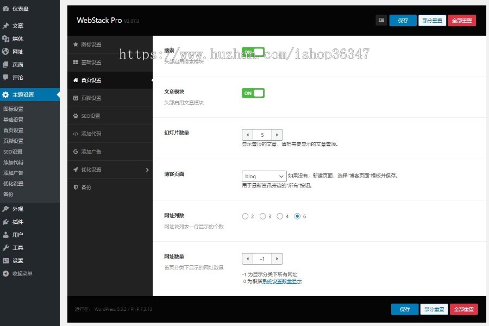The height and width of the screenshot is (326, 489).
Task: Click the code brackets icon beside 添加代码
Action: coord(76,134)
